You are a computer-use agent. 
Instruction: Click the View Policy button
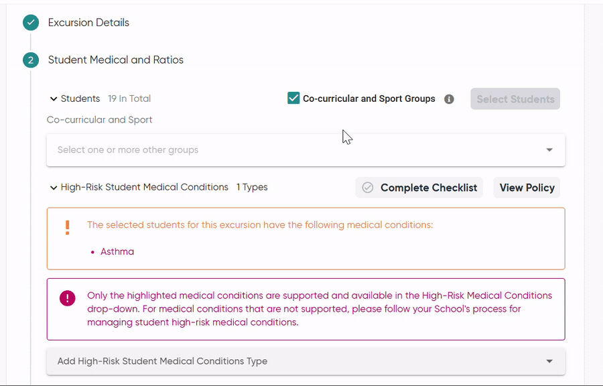[x=527, y=188]
